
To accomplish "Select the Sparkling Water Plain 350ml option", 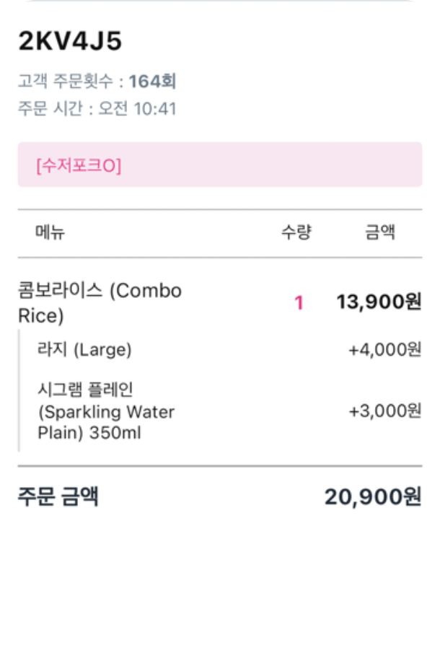I will pos(106,412).
